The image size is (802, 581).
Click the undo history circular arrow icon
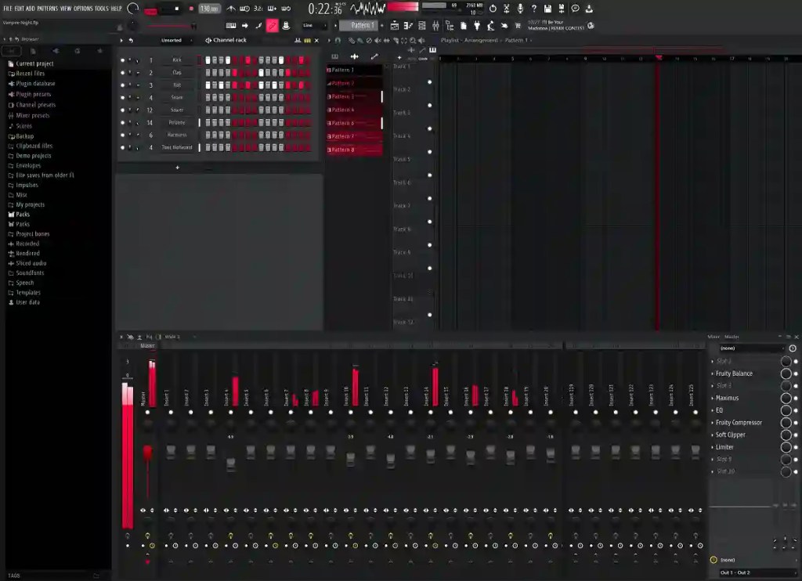pyautogui.click(x=493, y=9)
